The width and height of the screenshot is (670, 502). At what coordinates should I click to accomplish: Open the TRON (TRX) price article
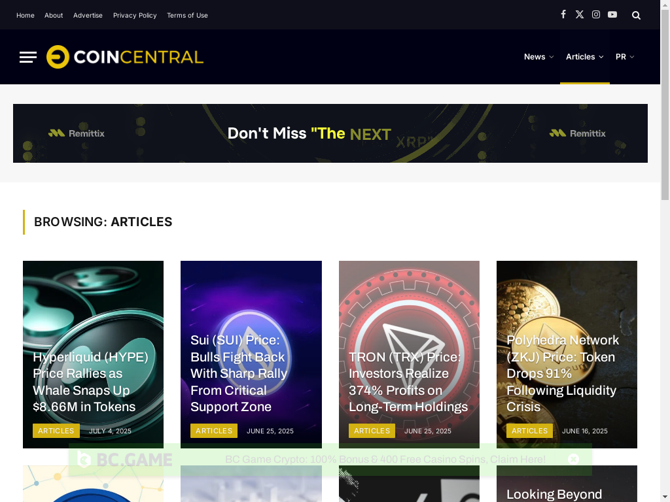(408, 382)
